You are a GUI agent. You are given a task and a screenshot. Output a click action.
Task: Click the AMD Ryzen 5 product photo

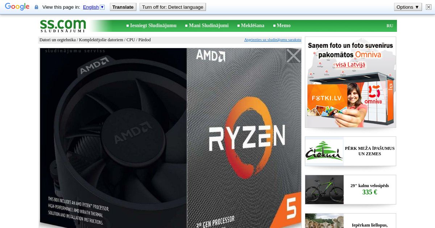170,138
